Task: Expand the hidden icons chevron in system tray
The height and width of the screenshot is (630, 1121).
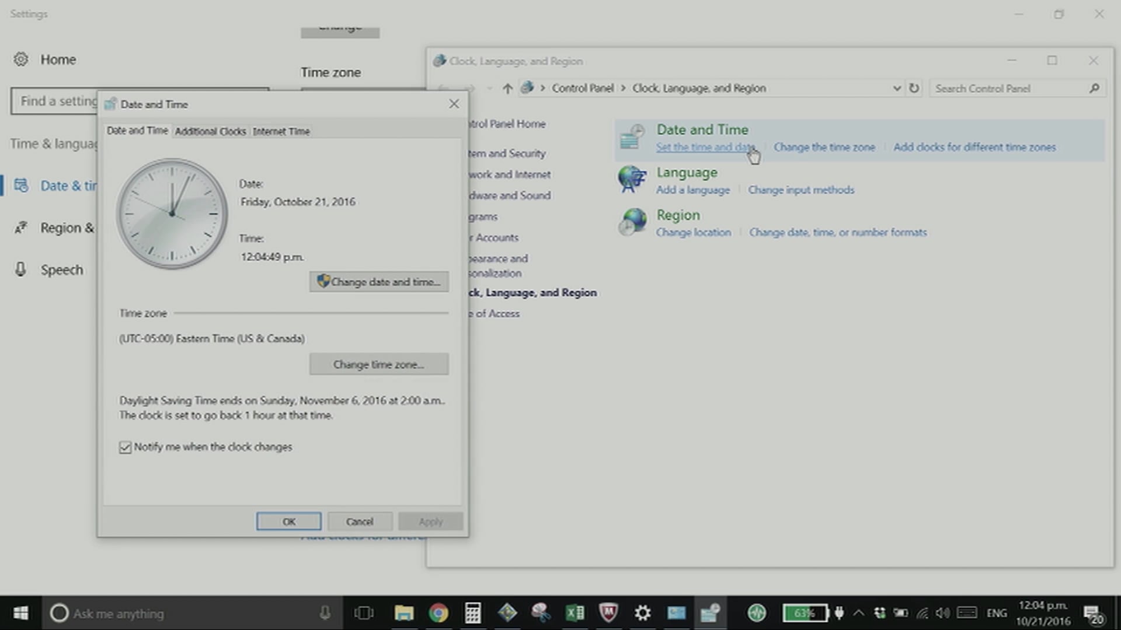Action: click(858, 613)
